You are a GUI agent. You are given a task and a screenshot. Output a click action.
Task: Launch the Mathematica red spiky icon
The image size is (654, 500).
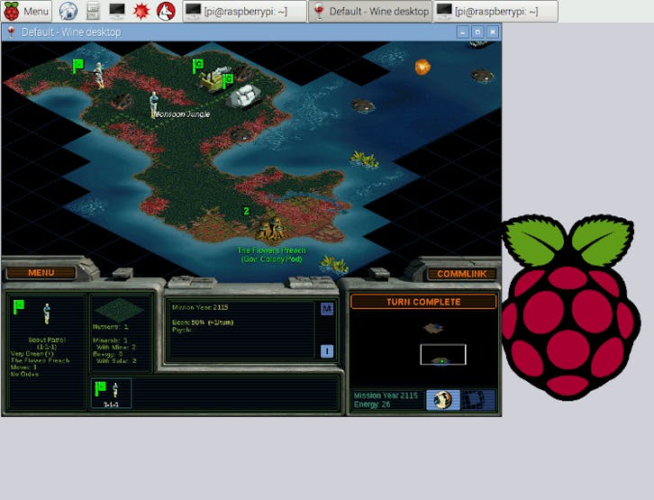[x=141, y=11]
